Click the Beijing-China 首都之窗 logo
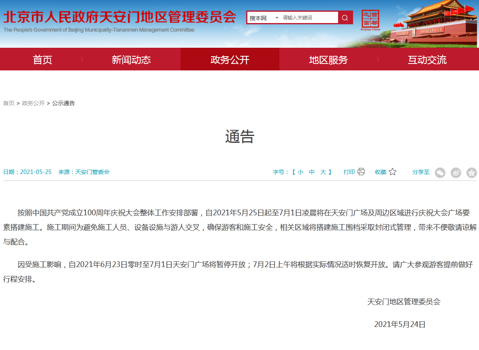The image size is (479, 350). [370, 20]
